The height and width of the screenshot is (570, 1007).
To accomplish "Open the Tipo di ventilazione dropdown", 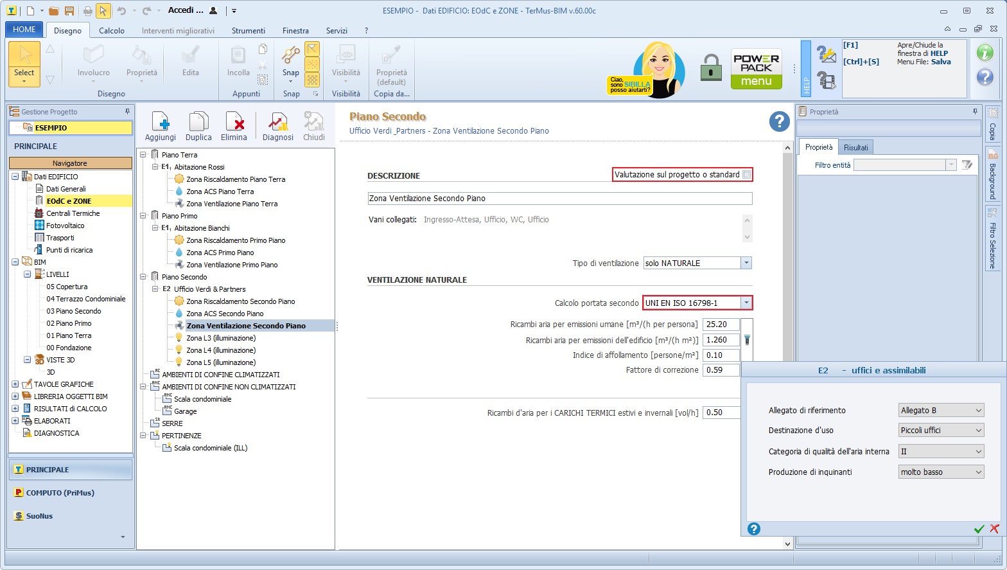I will click(746, 263).
